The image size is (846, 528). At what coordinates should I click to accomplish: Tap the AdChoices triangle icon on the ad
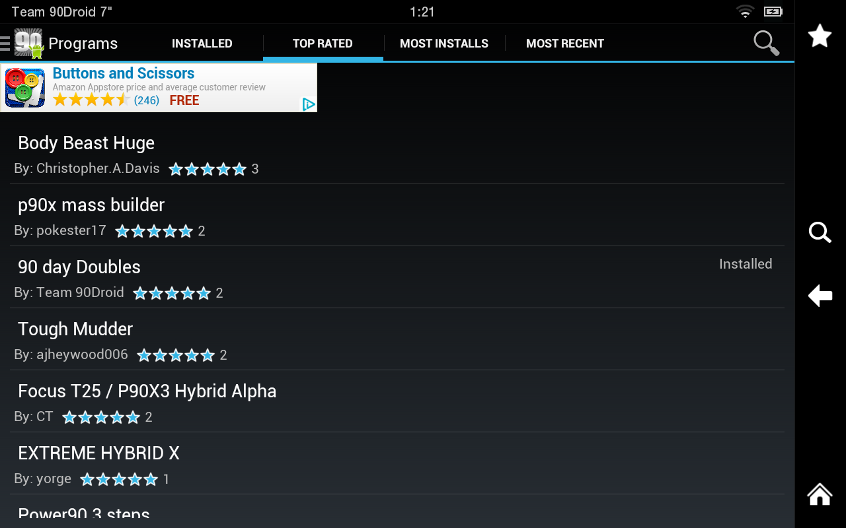pyautogui.click(x=307, y=104)
